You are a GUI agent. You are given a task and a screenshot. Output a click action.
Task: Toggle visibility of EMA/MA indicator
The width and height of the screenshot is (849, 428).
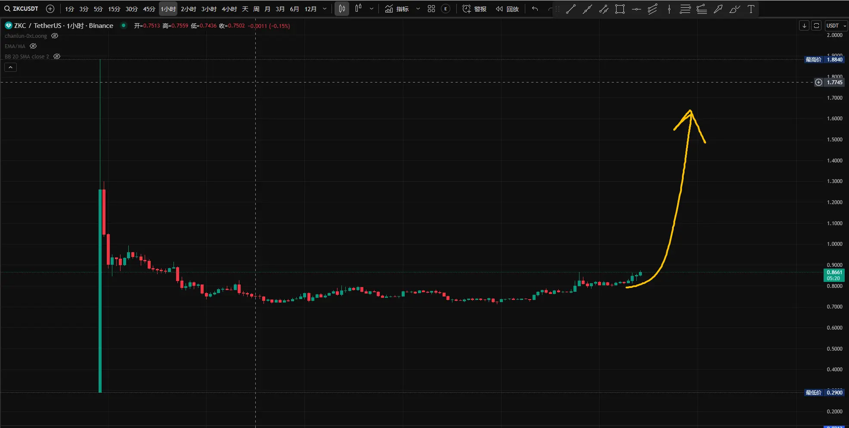(x=33, y=46)
